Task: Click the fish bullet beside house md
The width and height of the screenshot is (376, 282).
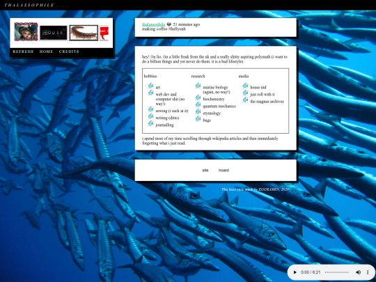Action: (245, 86)
